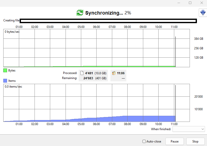
Task: Open the When finished dropdown
Action: (x=189, y=129)
